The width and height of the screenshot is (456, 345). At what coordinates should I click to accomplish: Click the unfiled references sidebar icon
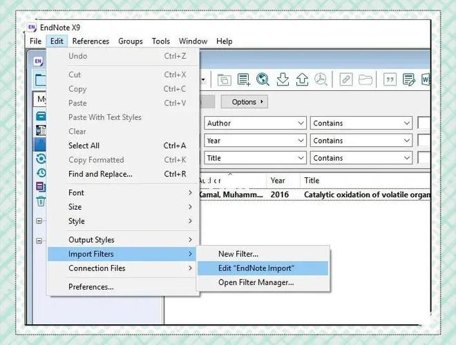click(41, 187)
